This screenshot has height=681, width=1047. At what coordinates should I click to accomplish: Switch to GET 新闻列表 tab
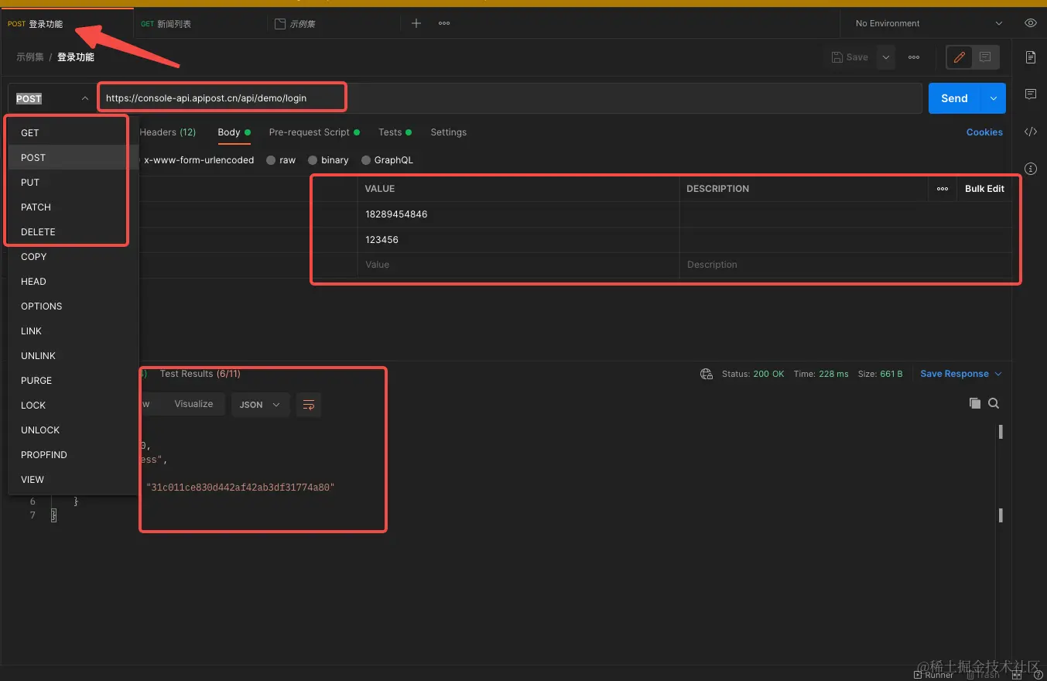click(x=200, y=24)
